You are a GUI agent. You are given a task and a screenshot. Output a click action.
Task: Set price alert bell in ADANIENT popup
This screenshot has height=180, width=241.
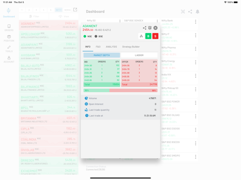click(x=150, y=28)
